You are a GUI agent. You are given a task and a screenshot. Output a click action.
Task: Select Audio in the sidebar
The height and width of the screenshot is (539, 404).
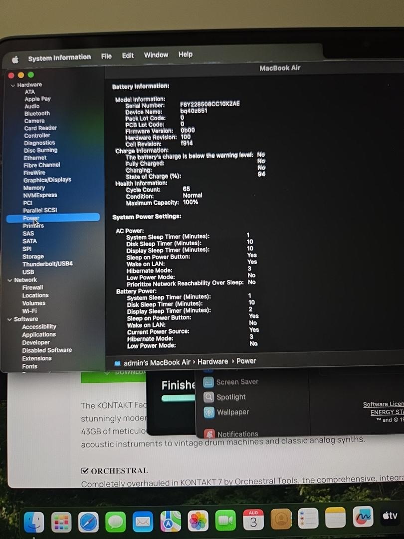(x=32, y=106)
